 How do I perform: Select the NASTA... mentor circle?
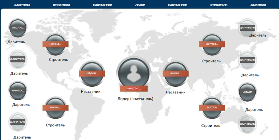point(176,73)
